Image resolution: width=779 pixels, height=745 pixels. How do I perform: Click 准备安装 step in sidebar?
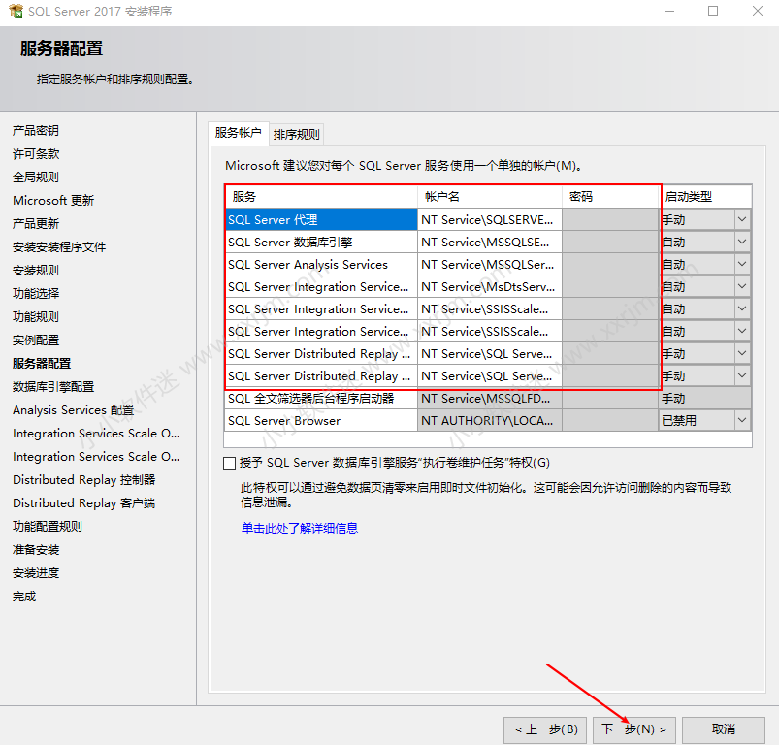36,550
